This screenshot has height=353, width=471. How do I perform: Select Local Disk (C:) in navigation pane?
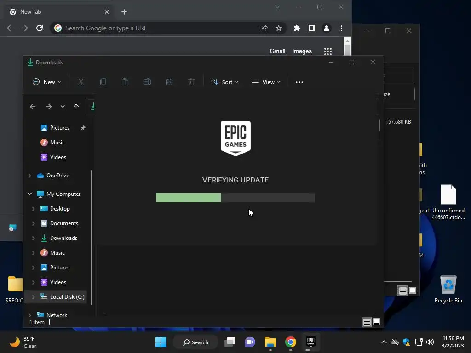point(67,296)
